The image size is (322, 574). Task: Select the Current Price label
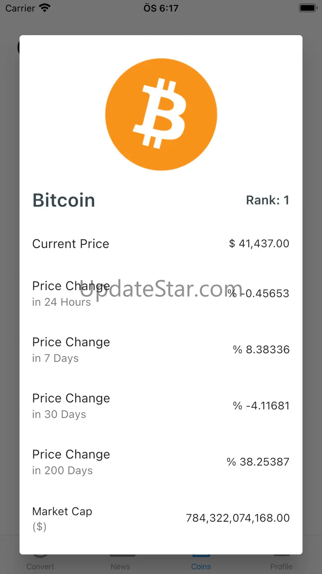pos(71,244)
